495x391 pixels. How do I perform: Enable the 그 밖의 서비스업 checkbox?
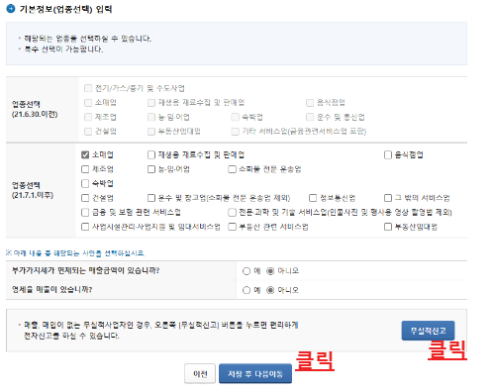[388, 198]
